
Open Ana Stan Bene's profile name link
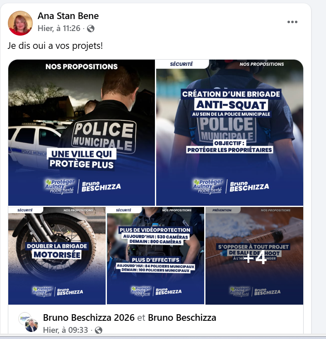click(68, 16)
